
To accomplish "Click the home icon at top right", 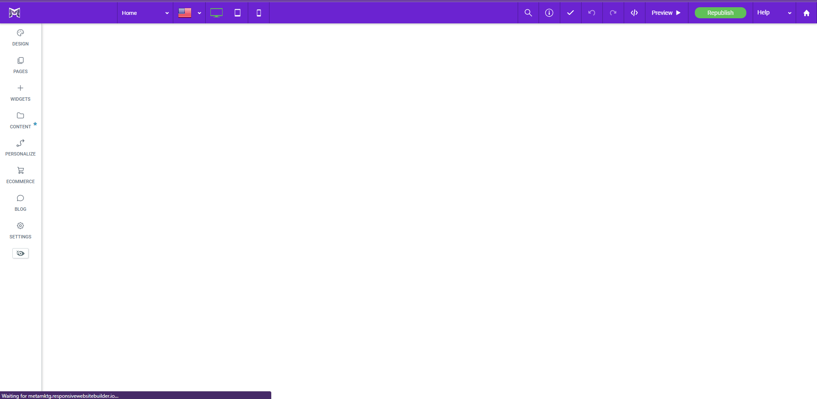I will (806, 13).
